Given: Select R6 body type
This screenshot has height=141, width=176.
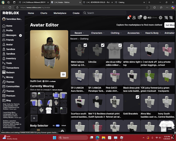Looking at the screenshot, I should click(x=54, y=125).
